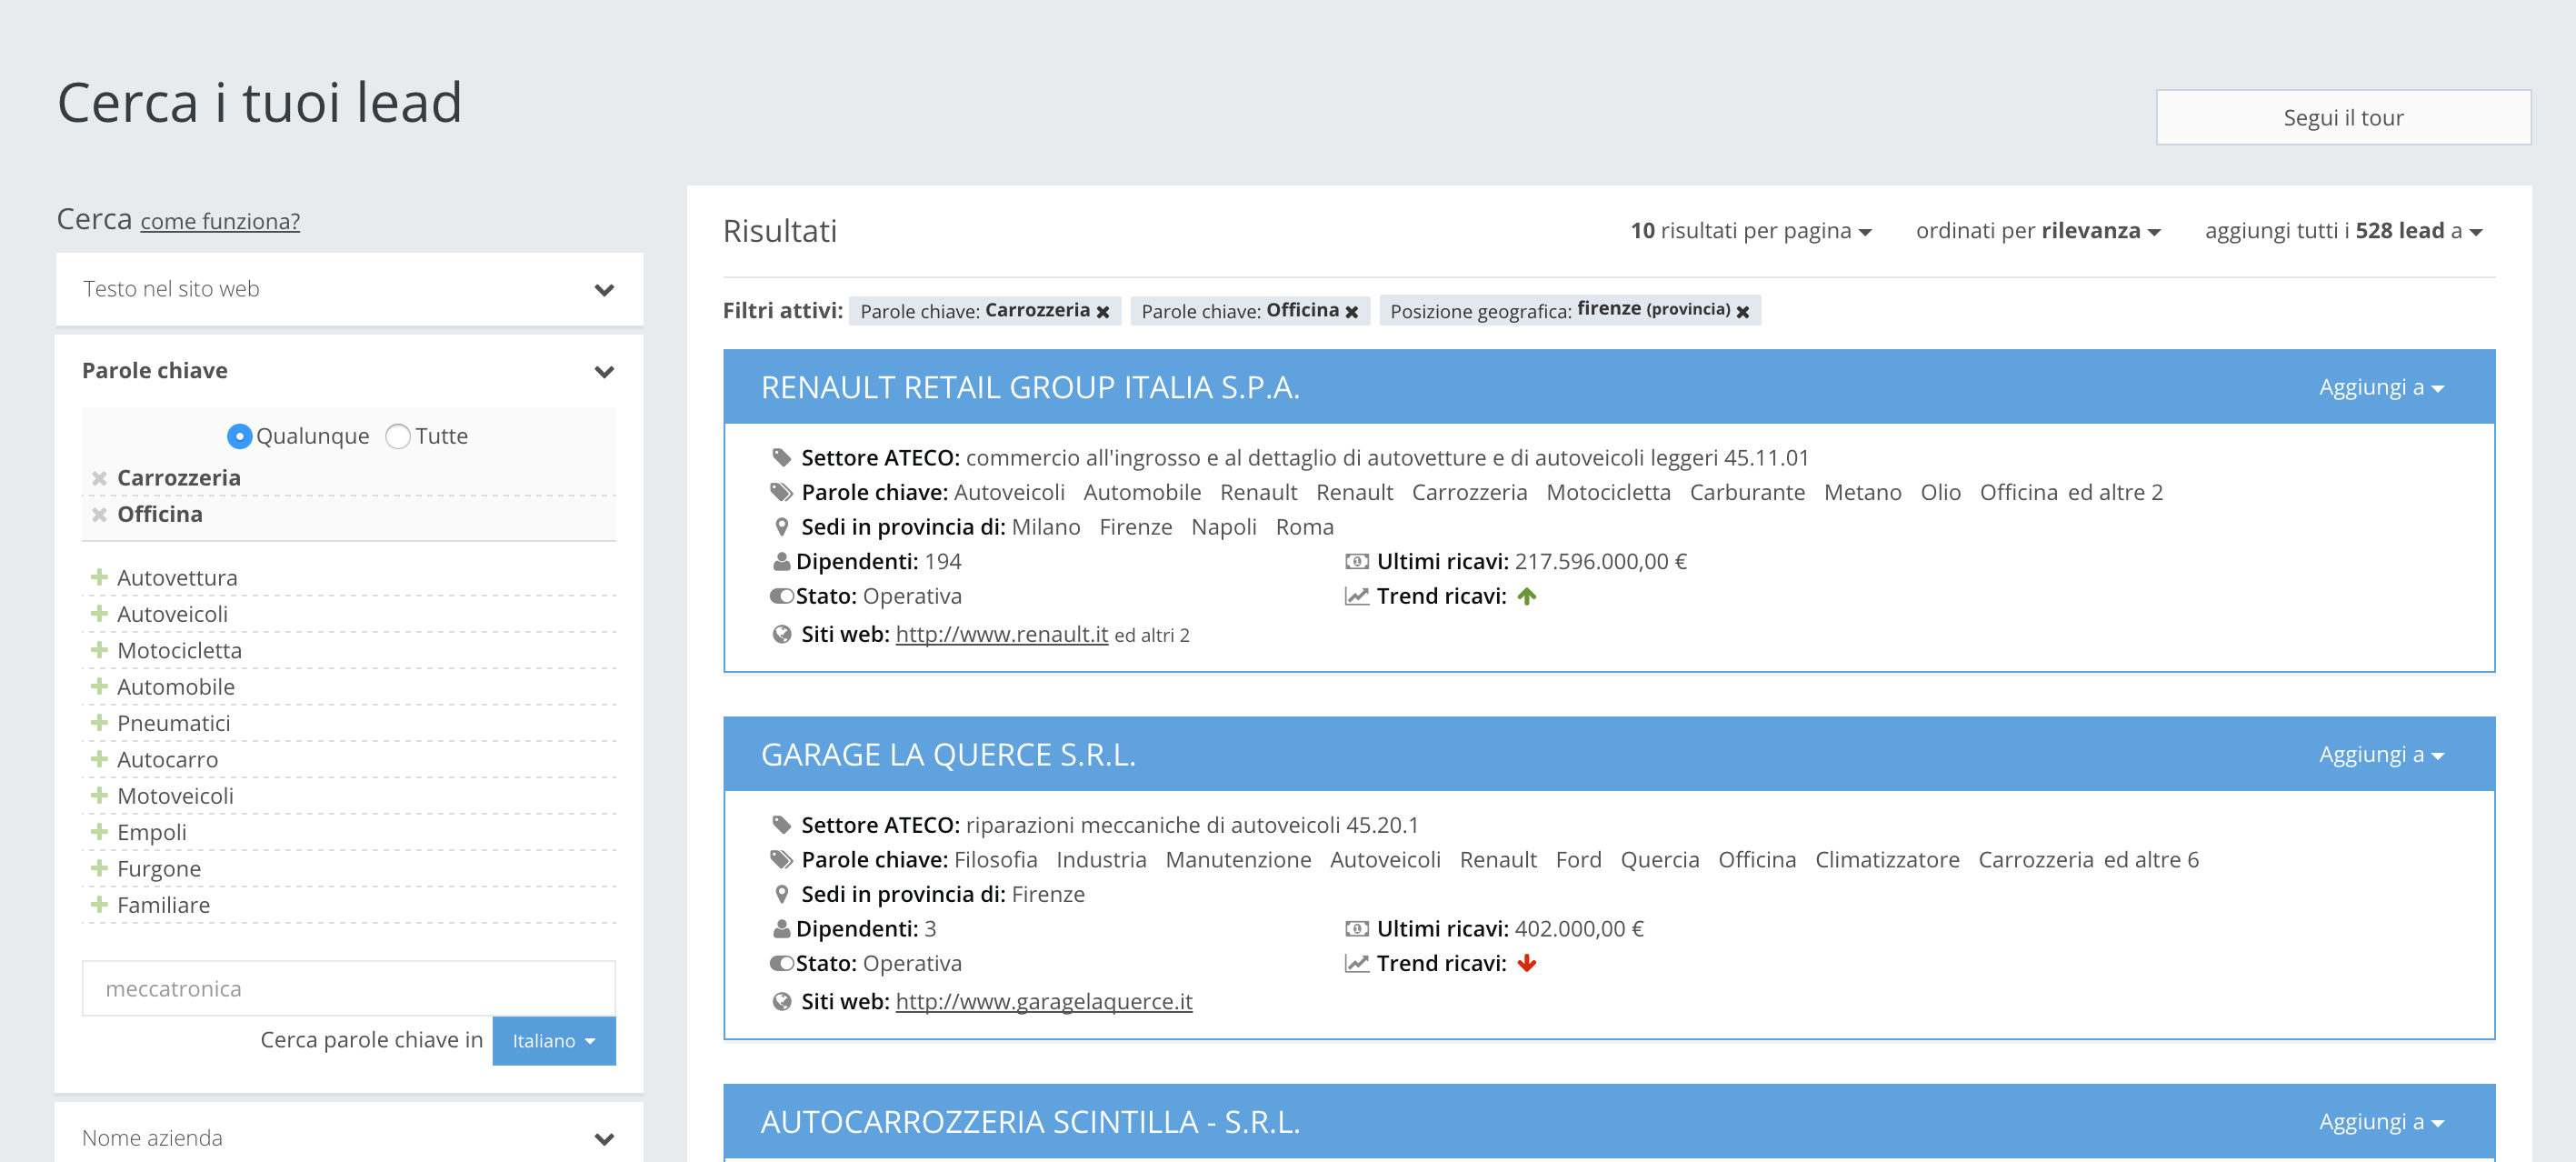Add the Furgone keyword with the plus icon
The width and height of the screenshot is (2576, 1162).
(99, 868)
